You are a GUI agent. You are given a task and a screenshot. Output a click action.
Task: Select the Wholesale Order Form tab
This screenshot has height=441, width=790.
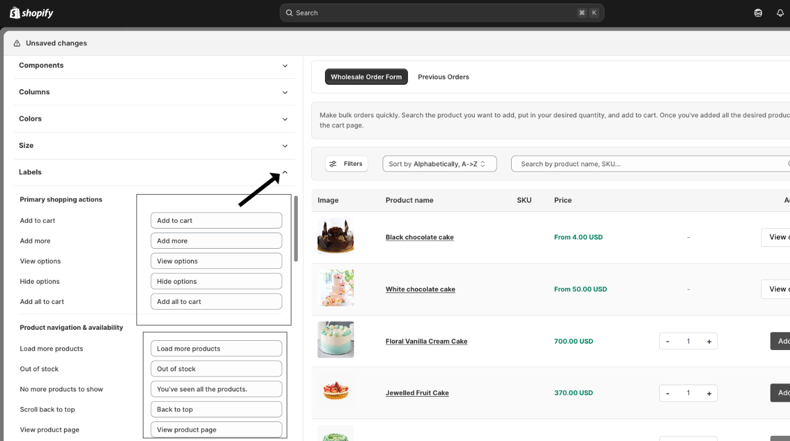tap(366, 77)
